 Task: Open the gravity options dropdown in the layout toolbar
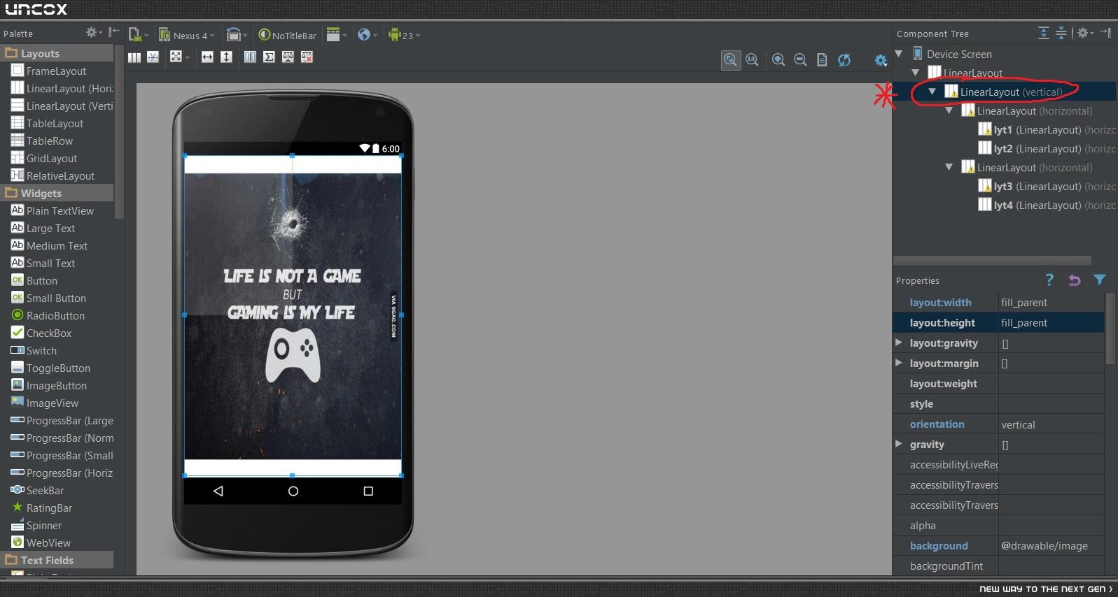[179, 57]
